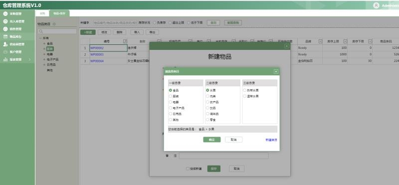Screen dimensions: 399x185
Task: Tick the 继续新建 checkbox
Action: click(x=188, y=169)
